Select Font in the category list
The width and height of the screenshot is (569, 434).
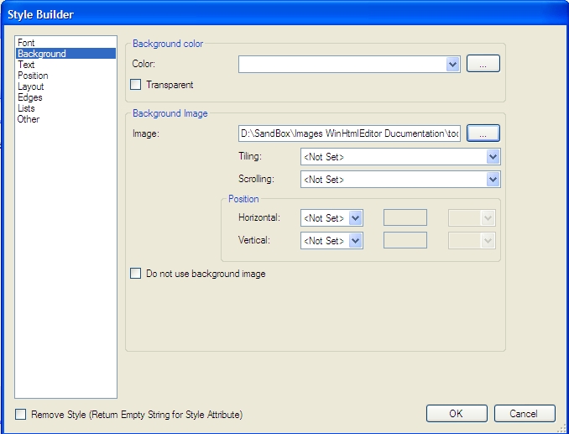[26, 43]
